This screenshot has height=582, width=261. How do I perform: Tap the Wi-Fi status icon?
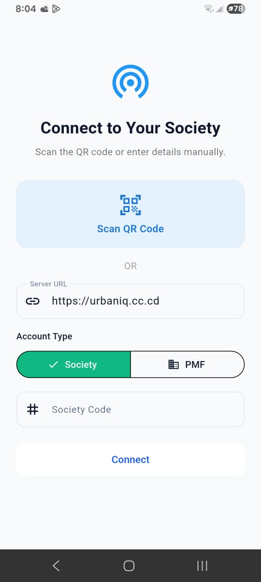point(209,9)
